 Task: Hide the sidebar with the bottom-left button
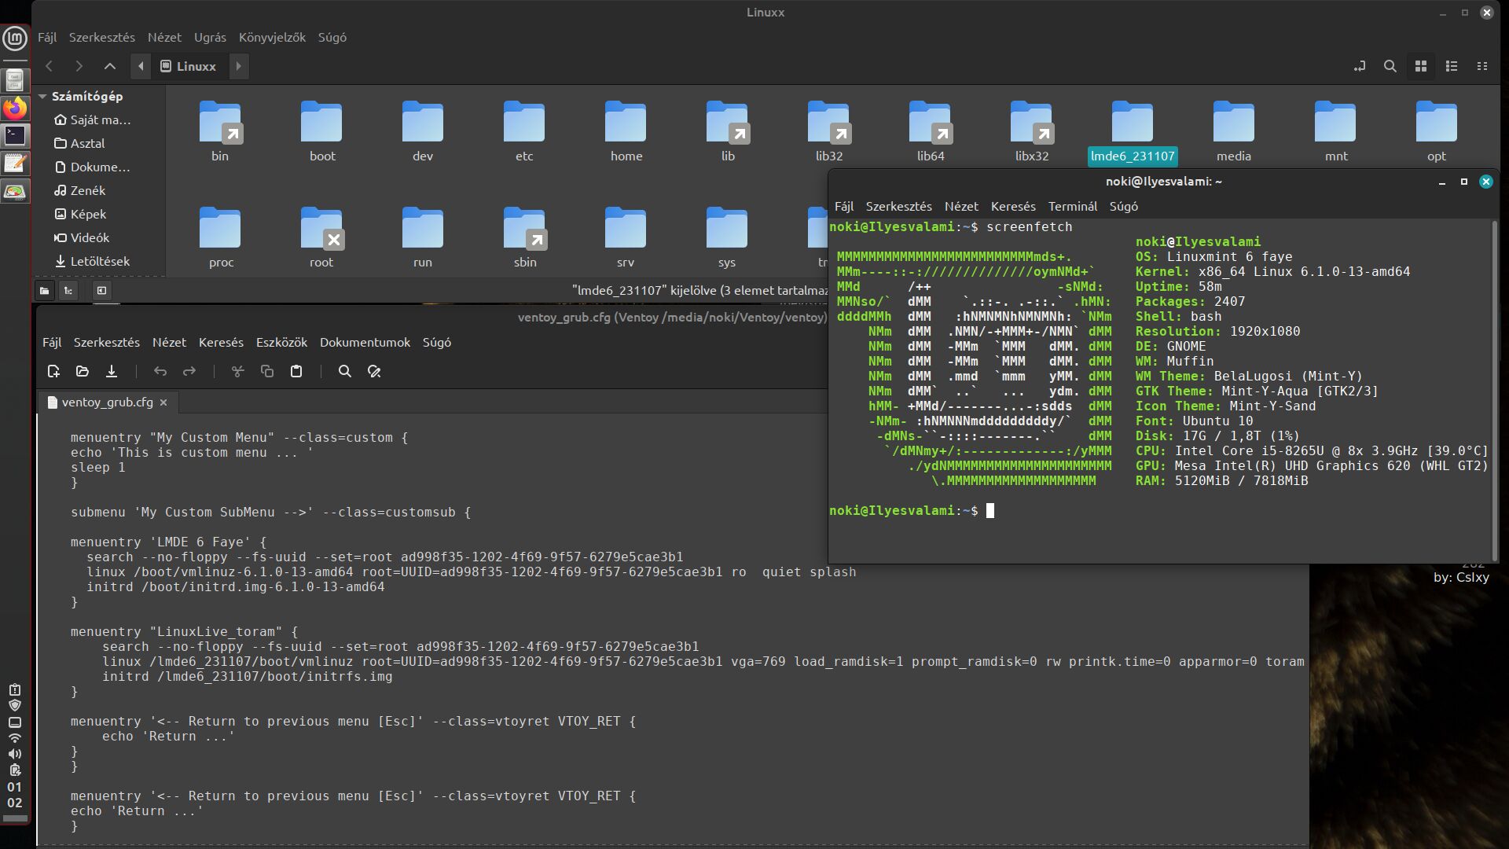tap(101, 291)
